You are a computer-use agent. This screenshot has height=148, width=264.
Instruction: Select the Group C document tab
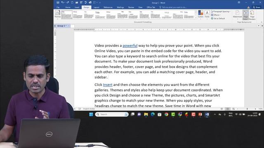[x=61, y=26]
